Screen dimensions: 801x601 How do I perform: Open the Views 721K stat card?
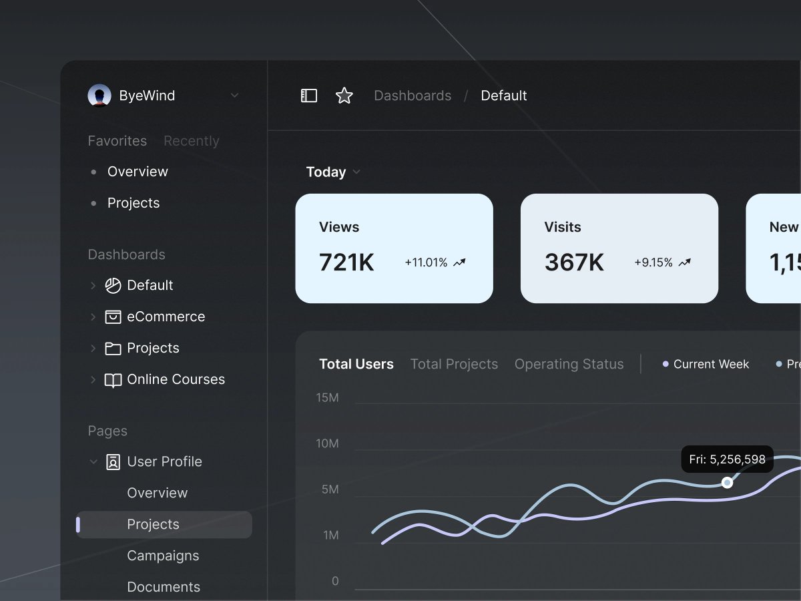pyautogui.click(x=394, y=248)
